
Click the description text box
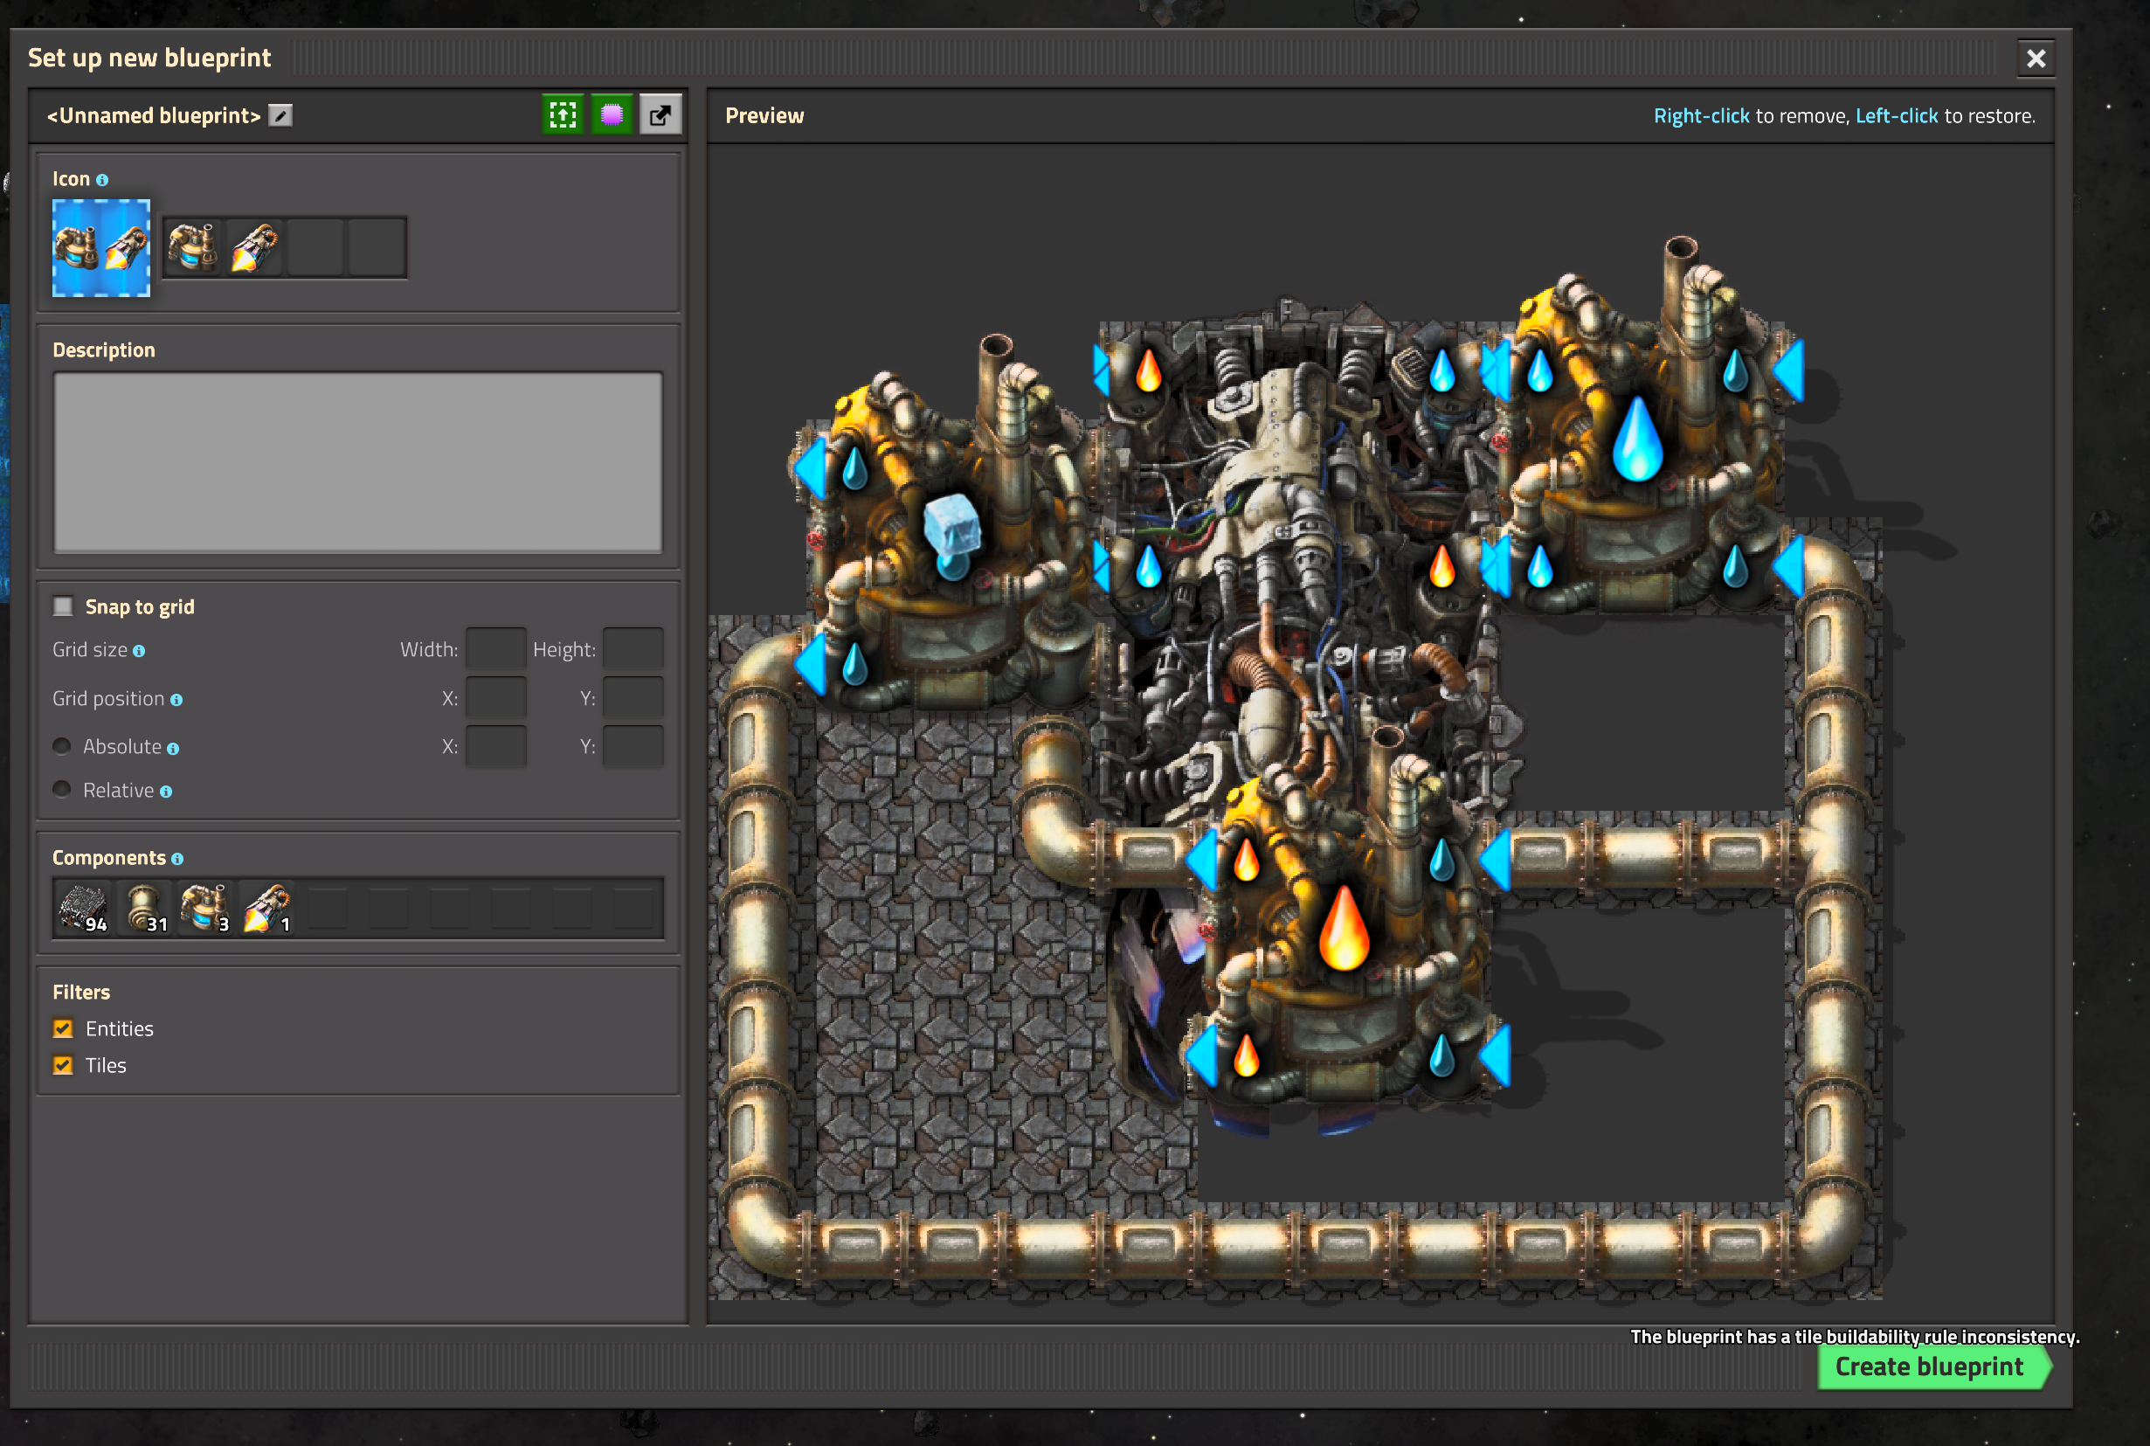point(357,462)
